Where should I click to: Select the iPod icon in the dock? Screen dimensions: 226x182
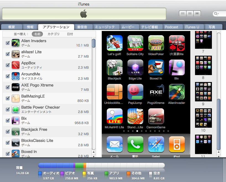coord(177,144)
